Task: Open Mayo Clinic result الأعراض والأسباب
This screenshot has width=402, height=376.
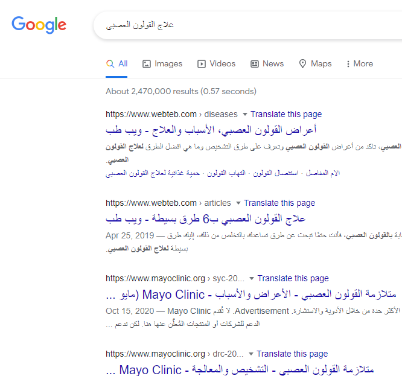Action: point(251,295)
